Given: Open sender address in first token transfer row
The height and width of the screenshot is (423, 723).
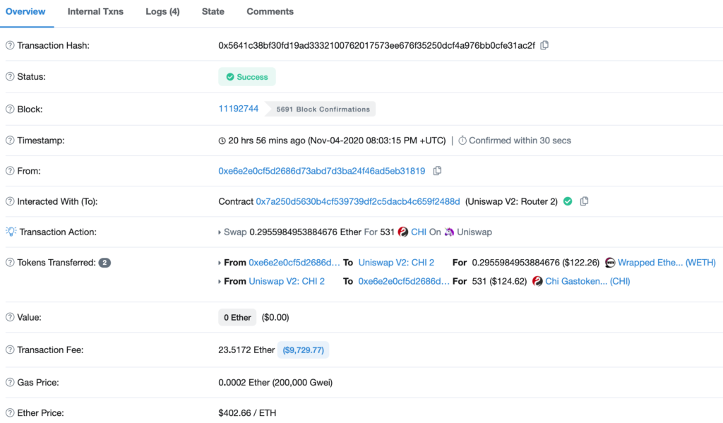Looking at the screenshot, I should tap(294, 263).
